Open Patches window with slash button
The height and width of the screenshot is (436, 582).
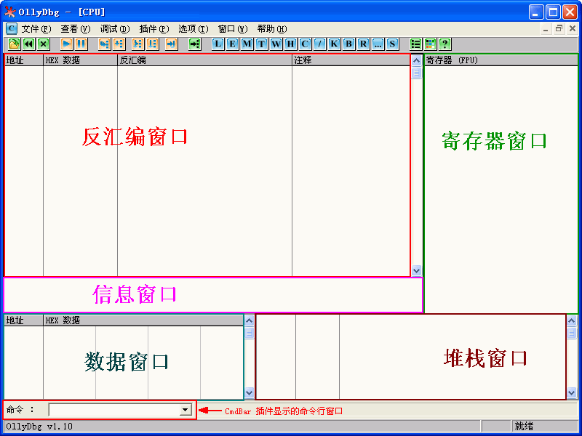319,44
